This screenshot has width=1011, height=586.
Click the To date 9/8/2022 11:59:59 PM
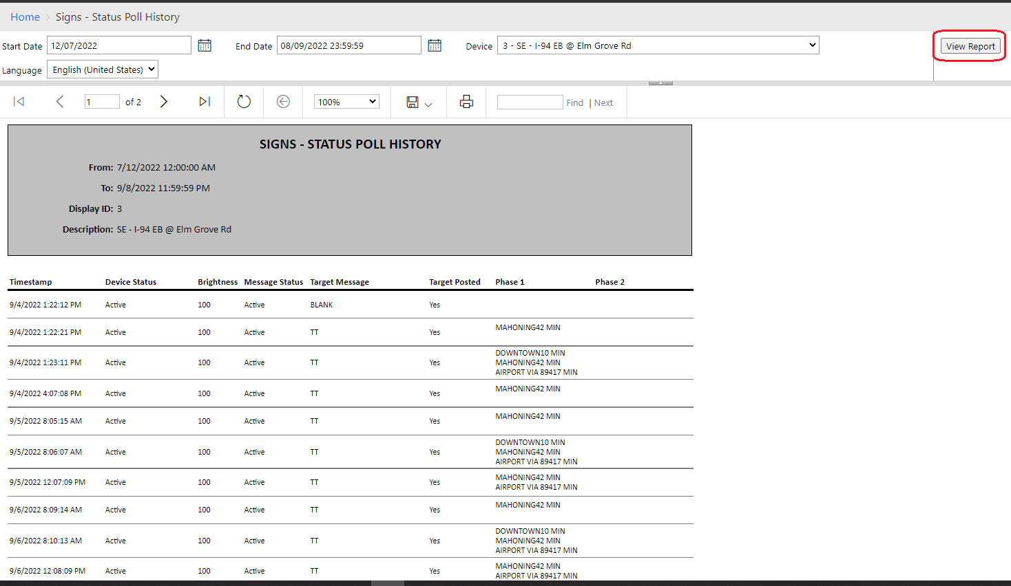click(x=163, y=188)
